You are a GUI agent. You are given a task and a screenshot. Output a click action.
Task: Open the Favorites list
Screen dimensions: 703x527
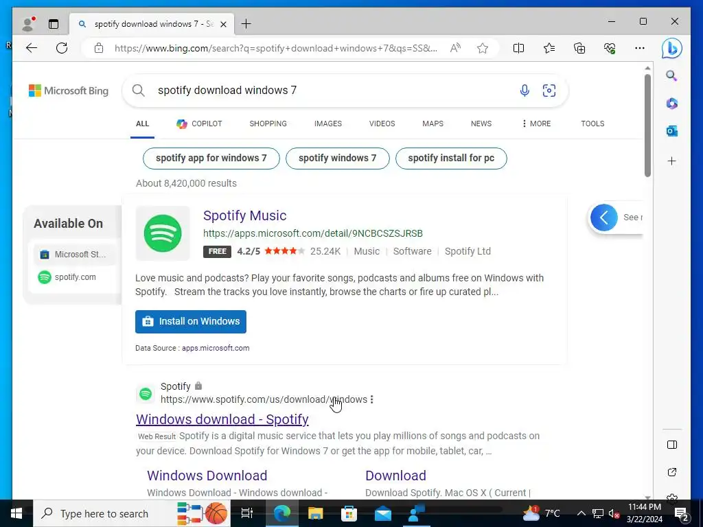click(549, 48)
